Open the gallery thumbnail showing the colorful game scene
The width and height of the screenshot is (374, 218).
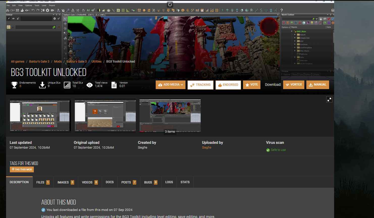pyautogui.click(x=170, y=116)
